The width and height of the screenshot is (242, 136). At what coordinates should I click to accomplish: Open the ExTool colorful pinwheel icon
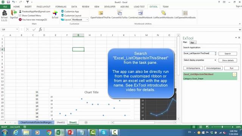(55, 14)
